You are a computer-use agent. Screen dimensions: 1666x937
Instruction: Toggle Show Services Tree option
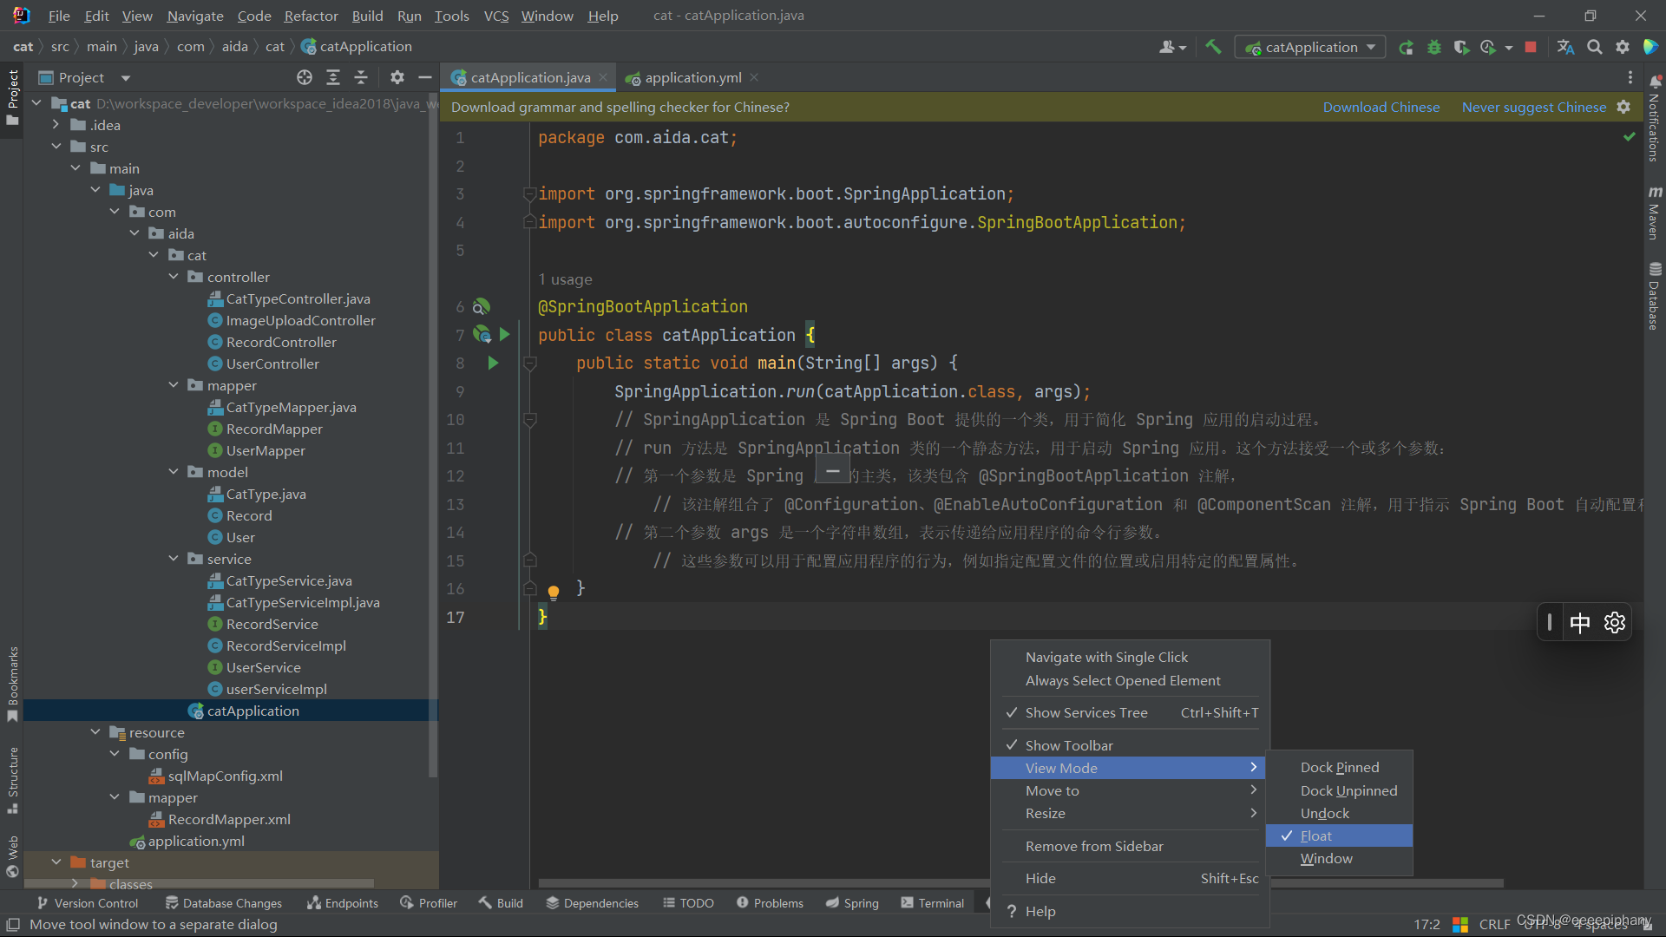coord(1086,712)
